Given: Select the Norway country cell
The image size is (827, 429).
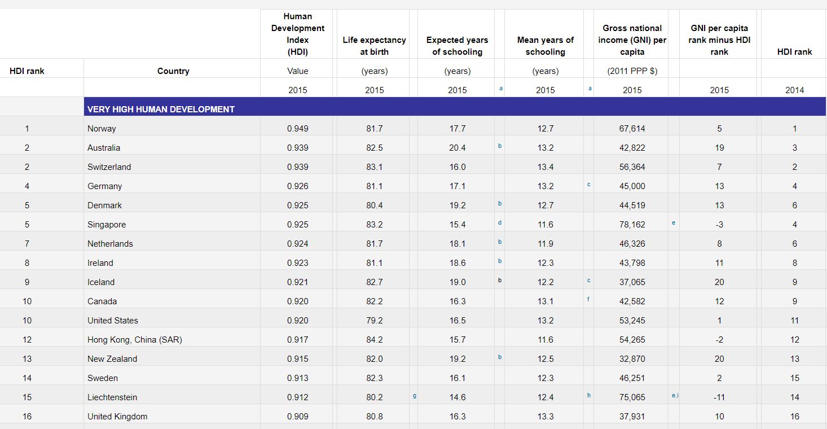Looking at the screenshot, I should pos(102,129).
